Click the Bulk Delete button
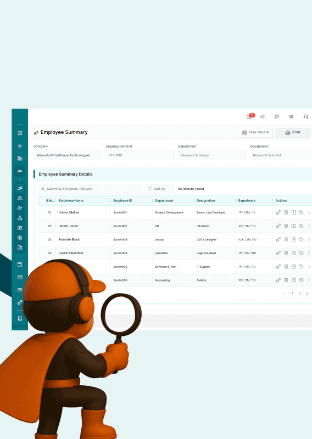Image resolution: width=312 pixels, height=439 pixels. click(x=255, y=132)
